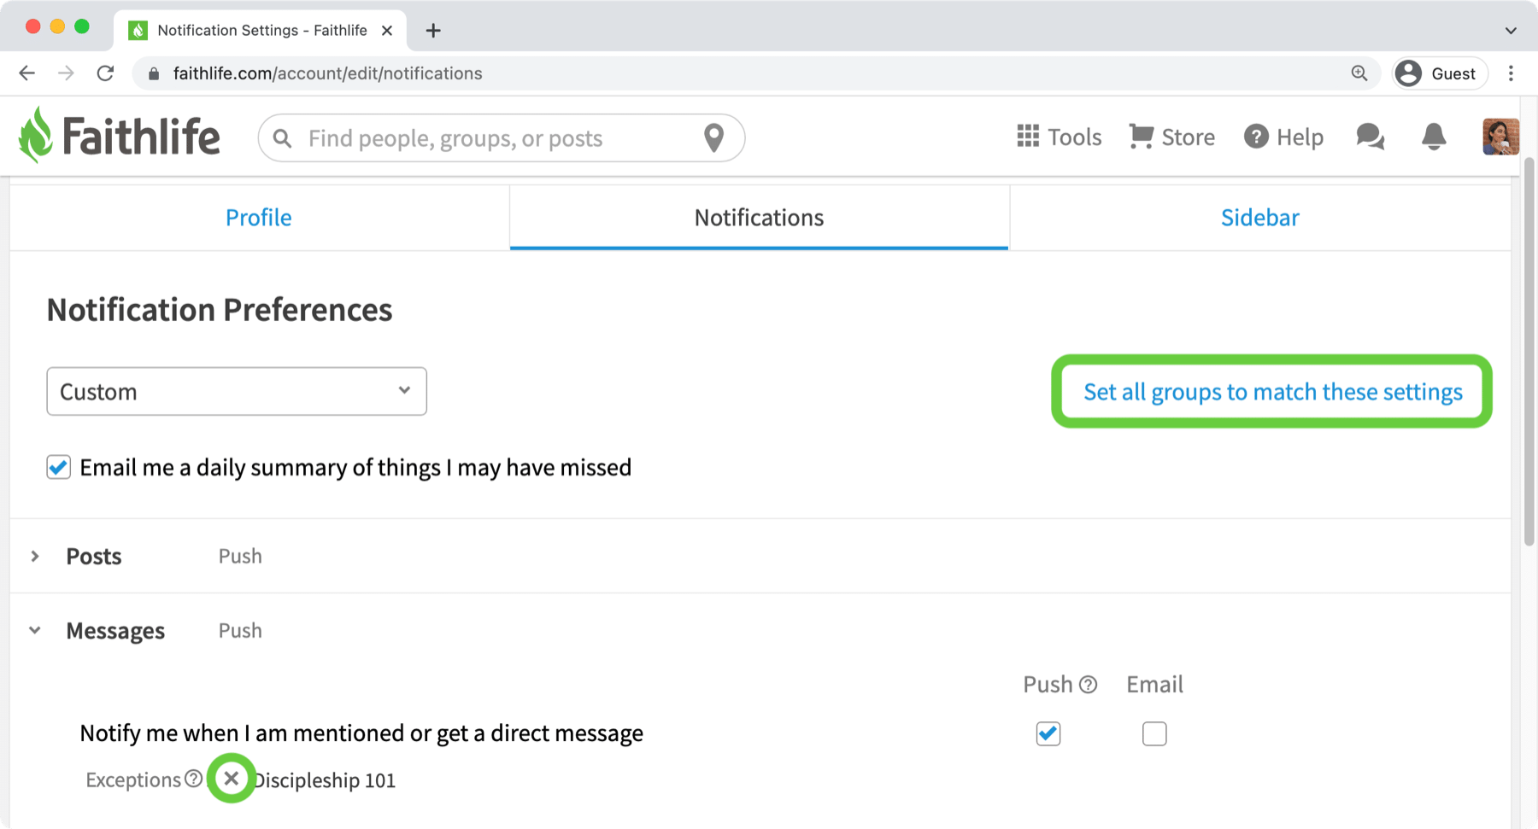Go forward in browser history
Screen dimensions: 1538x829
pyautogui.click(x=66, y=73)
